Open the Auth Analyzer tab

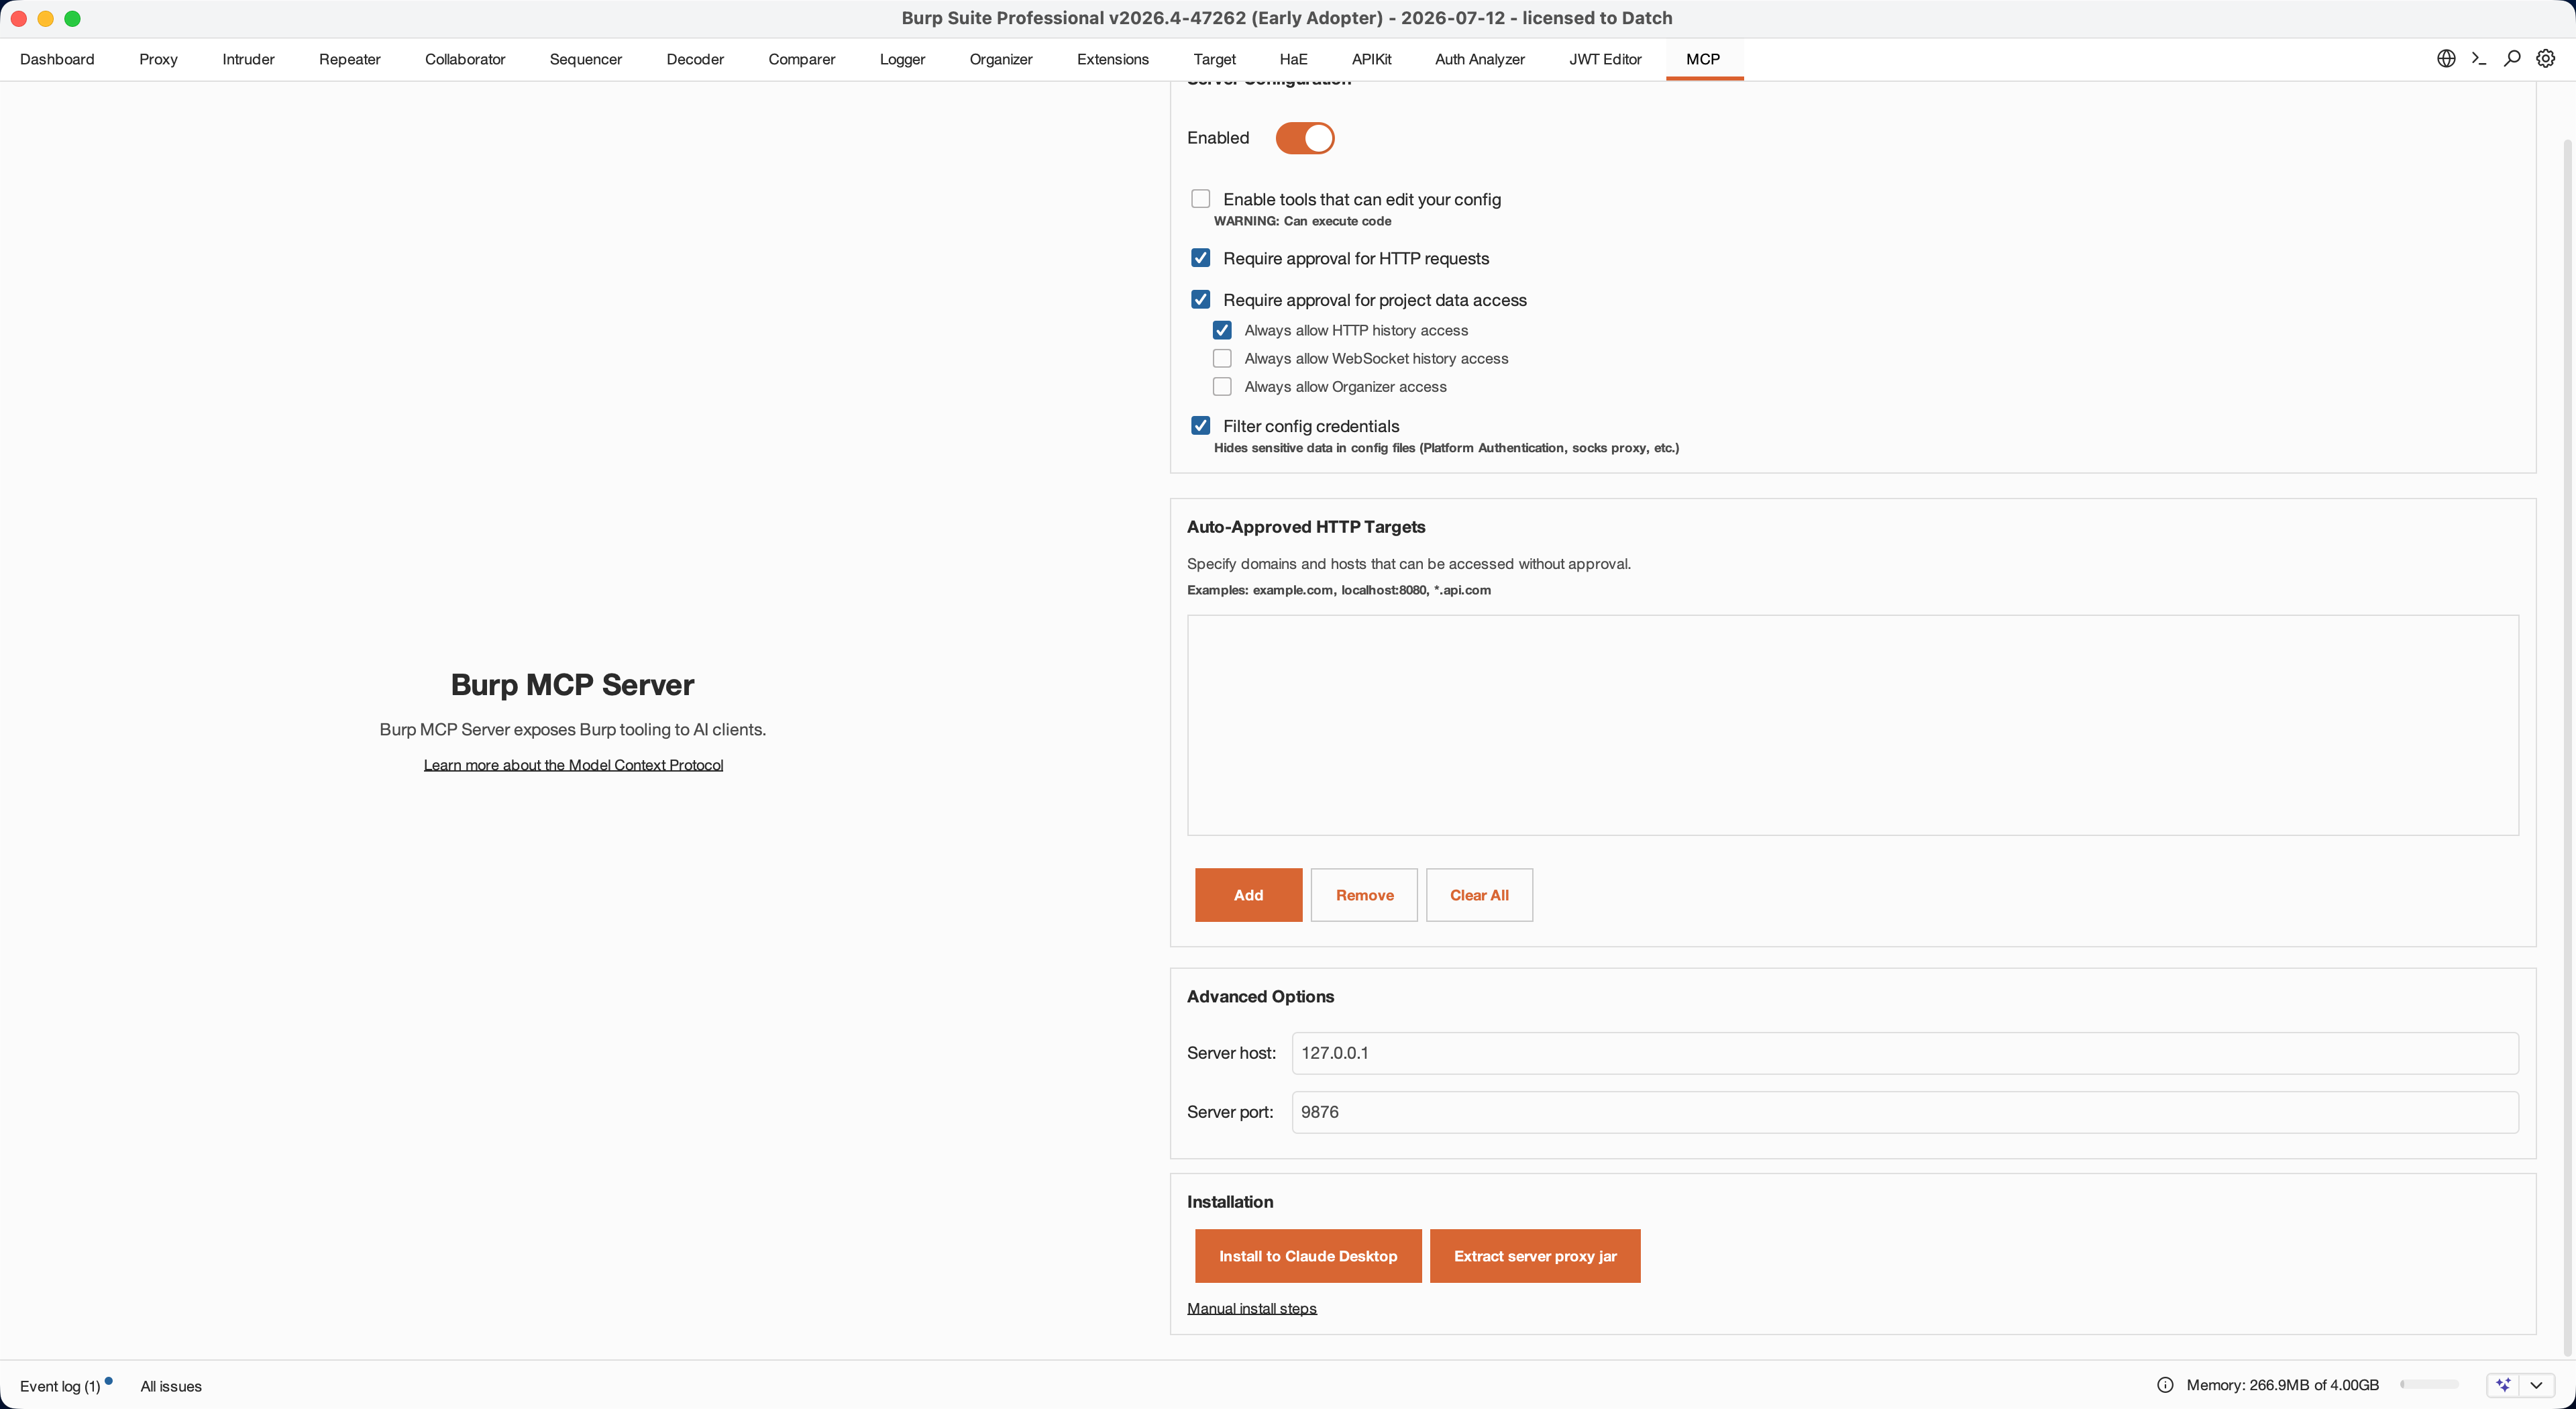(x=1479, y=59)
